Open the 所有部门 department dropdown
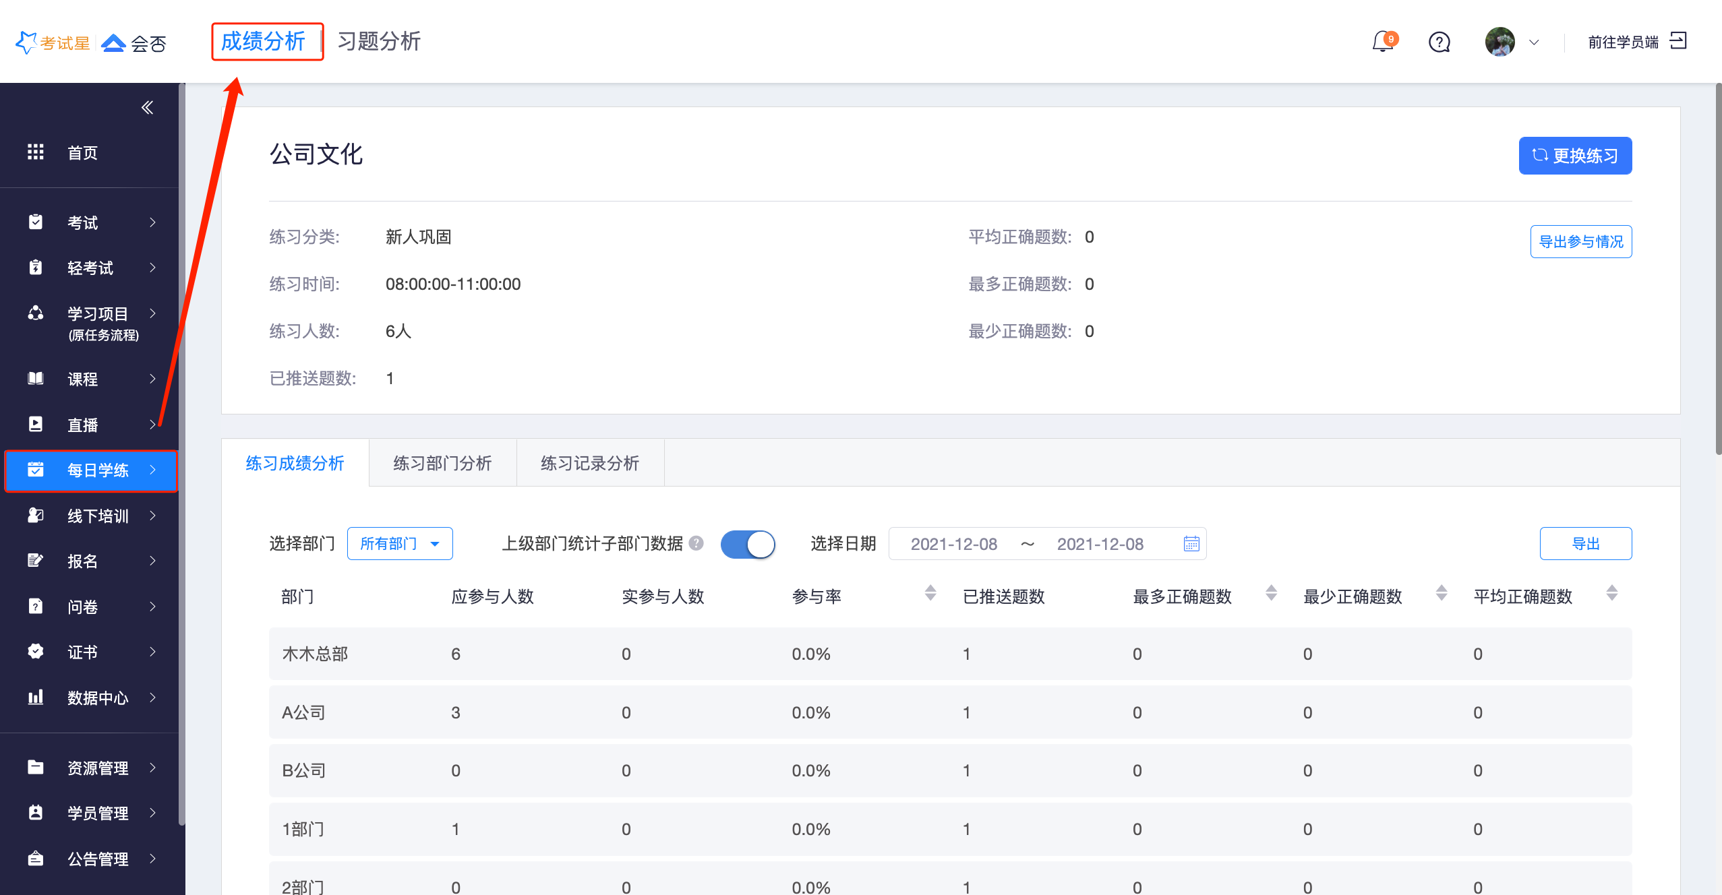The image size is (1722, 895). click(400, 544)
